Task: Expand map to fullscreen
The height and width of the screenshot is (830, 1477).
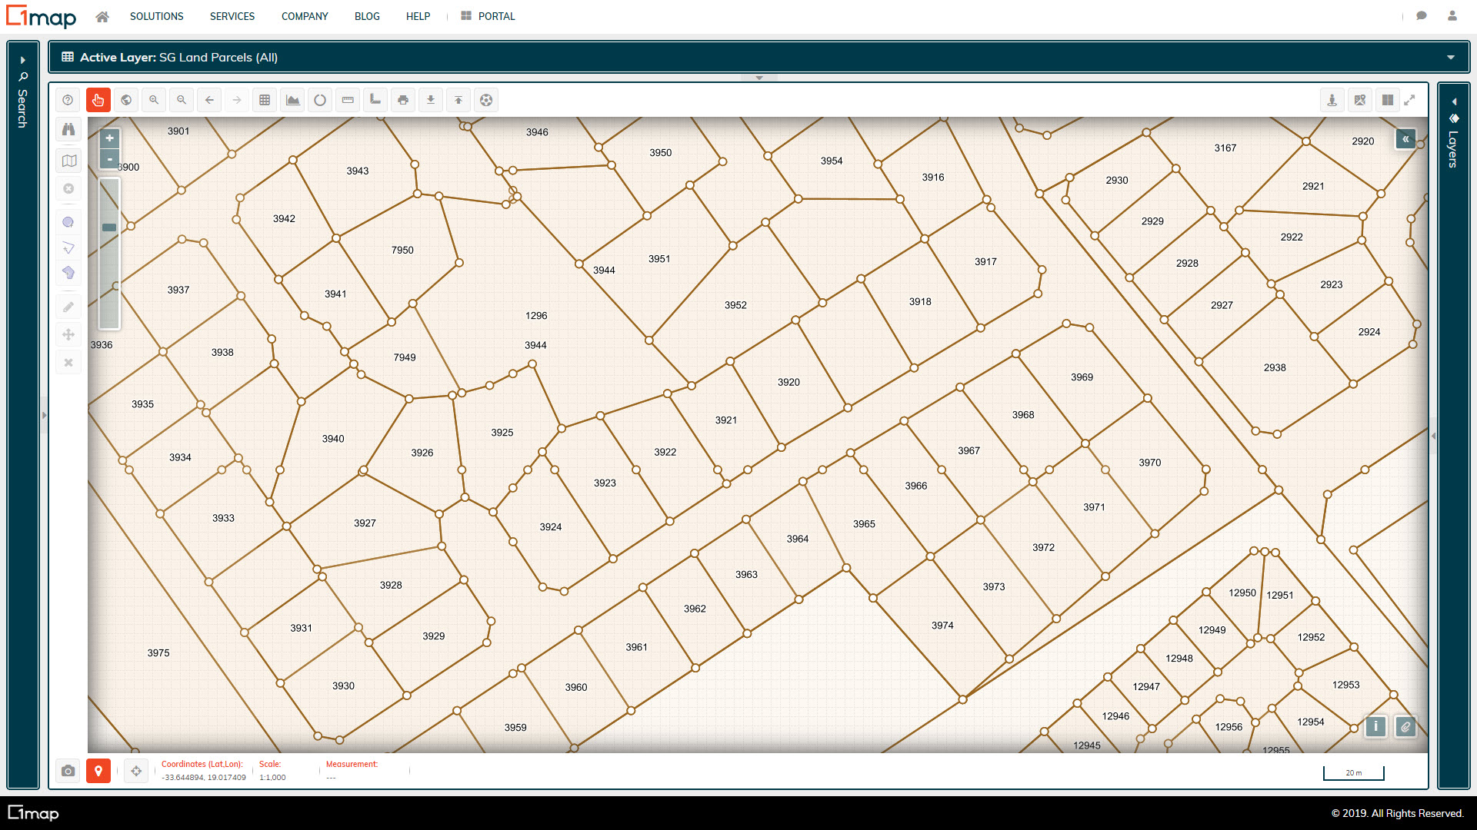Action: (x=1409, y=100)
